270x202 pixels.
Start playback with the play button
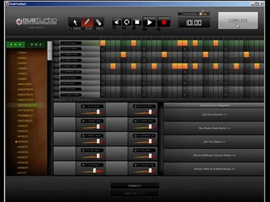(150, 22)
